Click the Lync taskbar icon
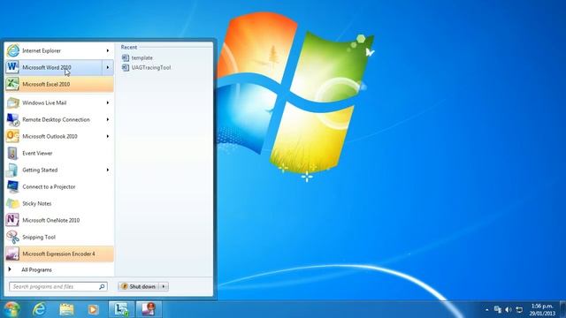566x318 pixels. tap(121, 309)
